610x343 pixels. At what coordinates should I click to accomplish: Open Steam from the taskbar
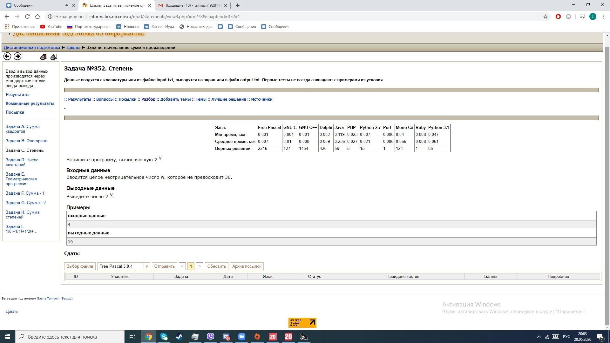pos(179,337)
